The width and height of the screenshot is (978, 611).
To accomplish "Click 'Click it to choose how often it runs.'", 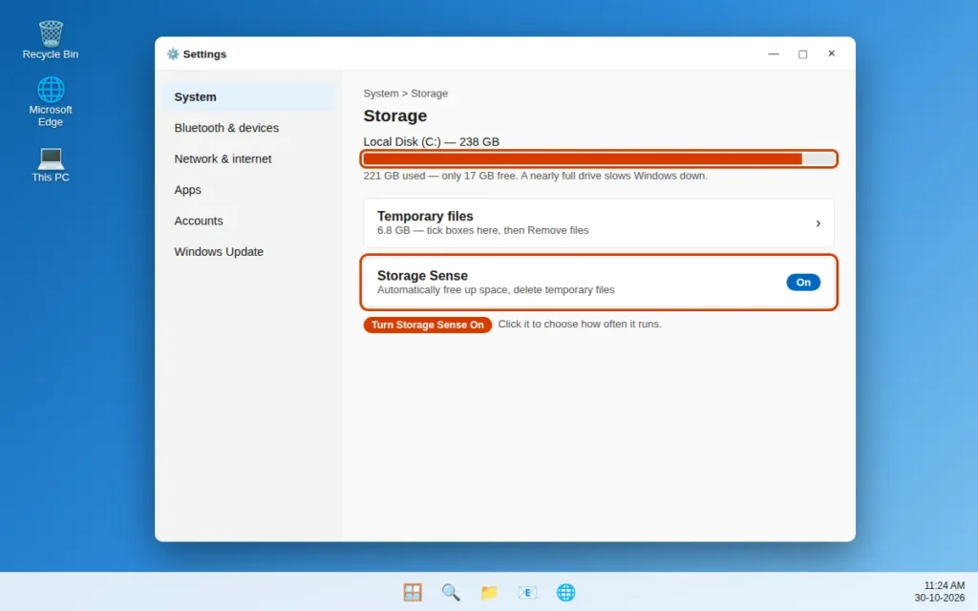I will [x=580, y=325].
